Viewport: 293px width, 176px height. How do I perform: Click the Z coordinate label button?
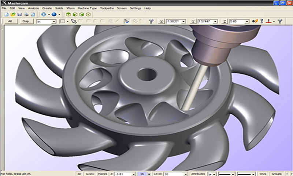click(x=225, y=21)
